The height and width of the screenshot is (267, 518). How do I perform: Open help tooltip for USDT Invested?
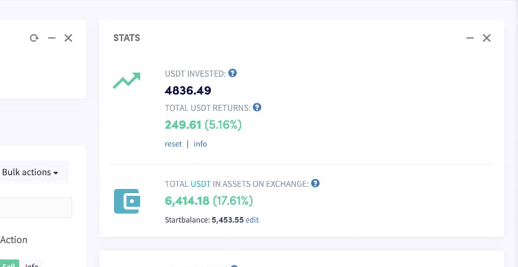tap(232, 73)
